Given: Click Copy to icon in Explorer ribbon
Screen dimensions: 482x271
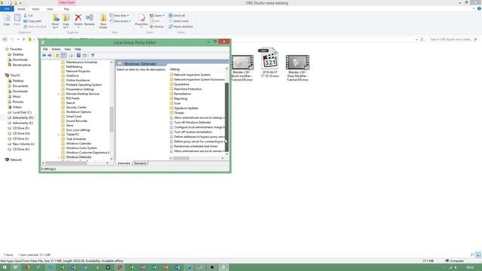Looking at the screenshot, I should [66, 21].
